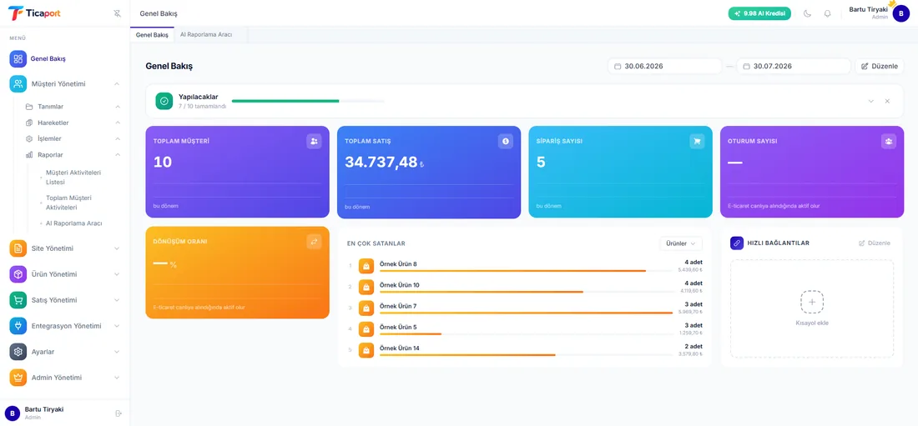918x426 pixels.
Task: Click the Kısayol ekle plus button
Action: (812, 302)
